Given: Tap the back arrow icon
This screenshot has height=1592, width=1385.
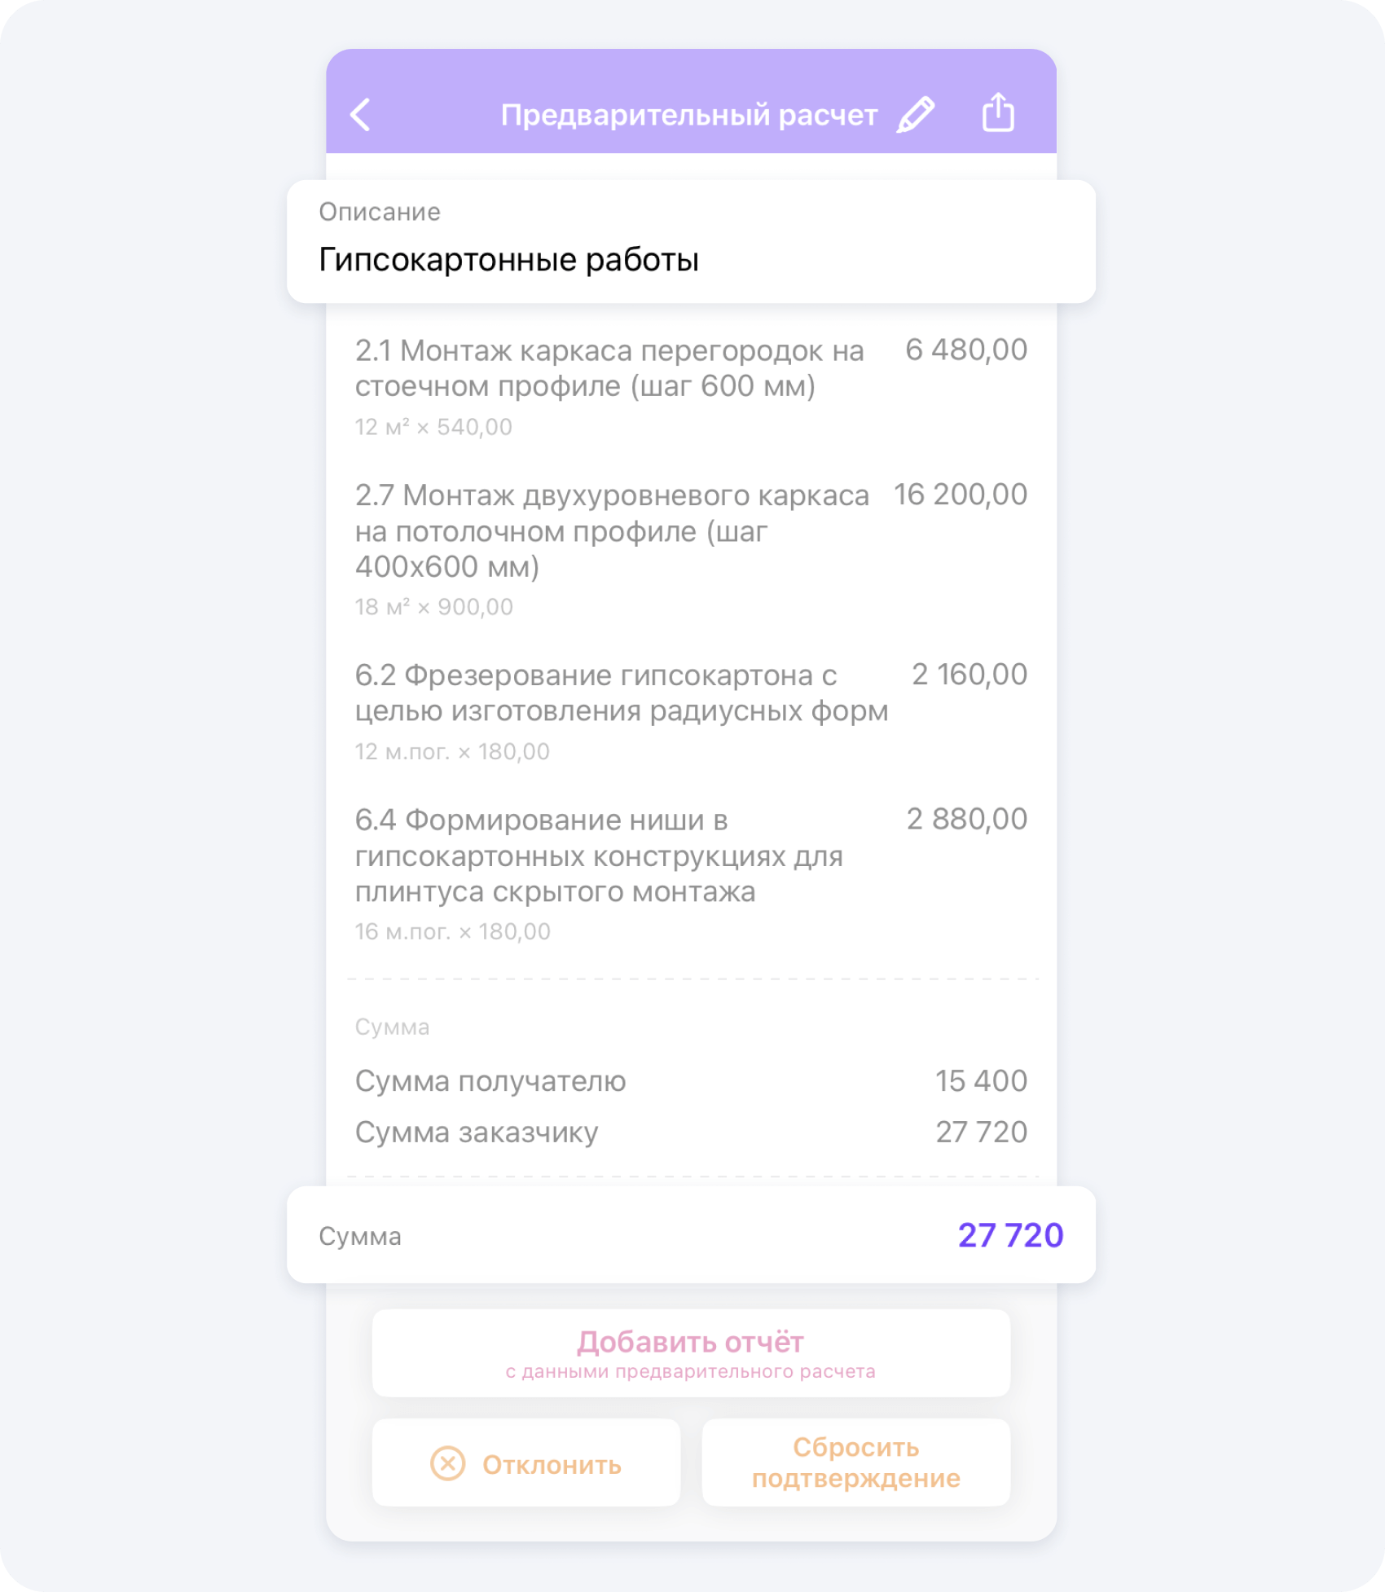Looking at the screenshot, I should tap(361, 115).
